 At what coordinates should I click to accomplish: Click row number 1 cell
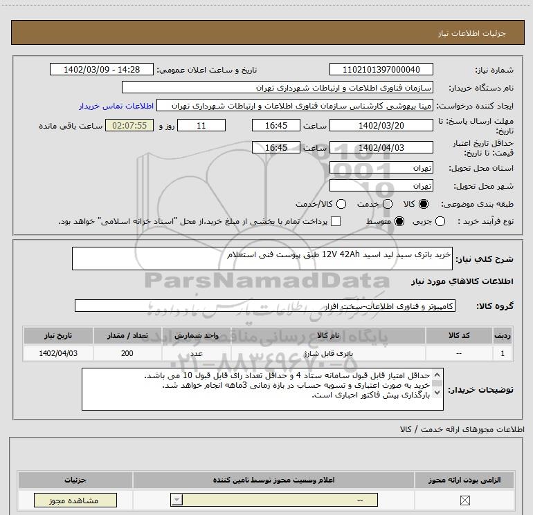[x=503, y=353]
